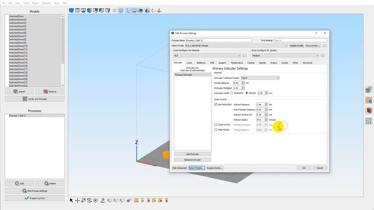This screenshot has width=374, height=210.
Task: Click the fourth view cube icon in top toolbar
Action: (x=89, y=10)
